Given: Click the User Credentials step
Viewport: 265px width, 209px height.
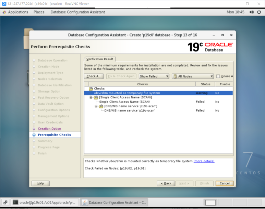Looking at the screenshot, I should tap(50, 123).
